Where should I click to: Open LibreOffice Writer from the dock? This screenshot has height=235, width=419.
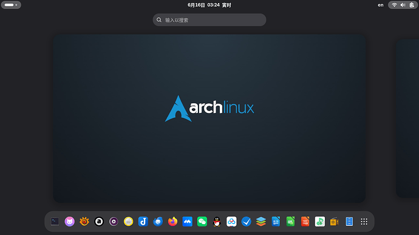[x=276, y=222]
